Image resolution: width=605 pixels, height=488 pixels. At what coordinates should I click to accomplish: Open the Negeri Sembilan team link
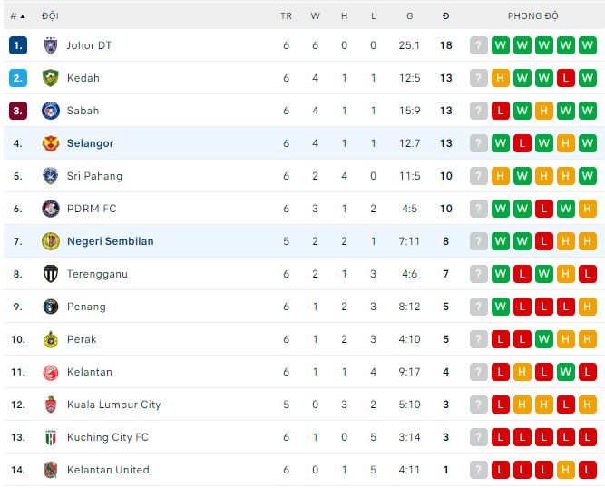110,241
